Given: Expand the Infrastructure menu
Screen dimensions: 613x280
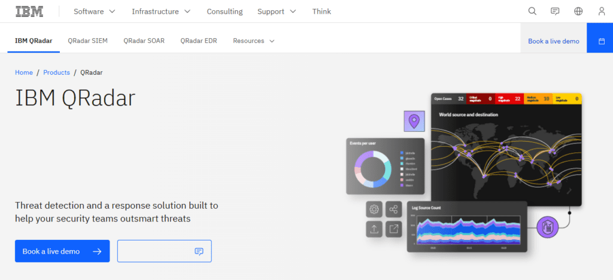Looking at the screenshot, I should [161, 11].
